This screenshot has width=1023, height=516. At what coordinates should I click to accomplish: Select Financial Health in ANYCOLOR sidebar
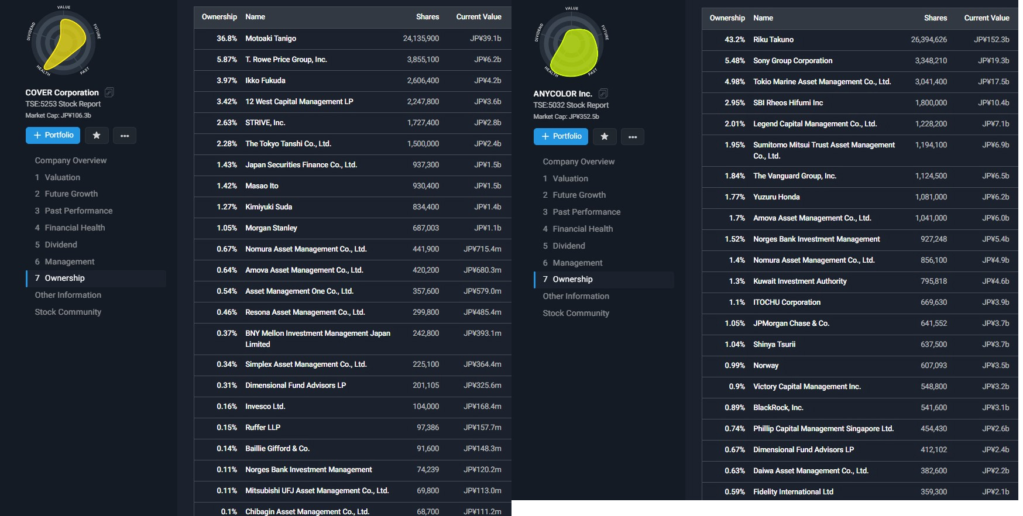578,229
